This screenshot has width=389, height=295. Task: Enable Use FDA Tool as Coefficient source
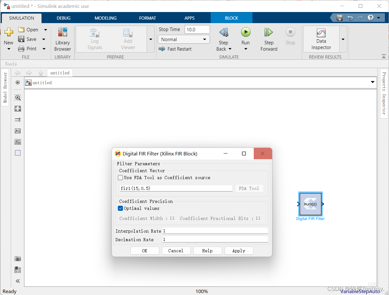click(x=120, y=178)
